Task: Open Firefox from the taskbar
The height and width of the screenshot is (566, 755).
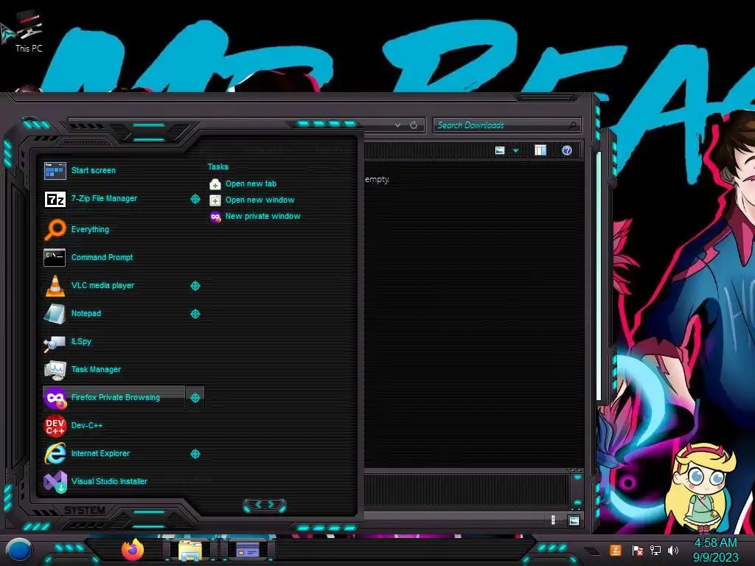Action: pyautogui.click(x=133, y=550)
